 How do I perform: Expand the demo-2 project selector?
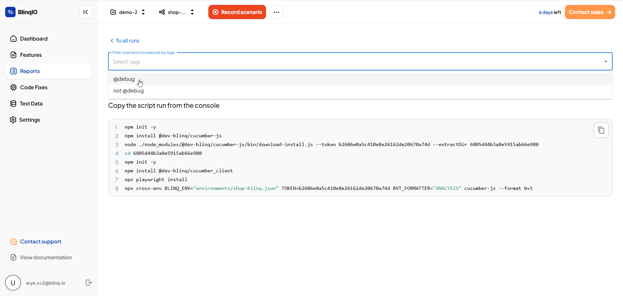tap(128, 12)
